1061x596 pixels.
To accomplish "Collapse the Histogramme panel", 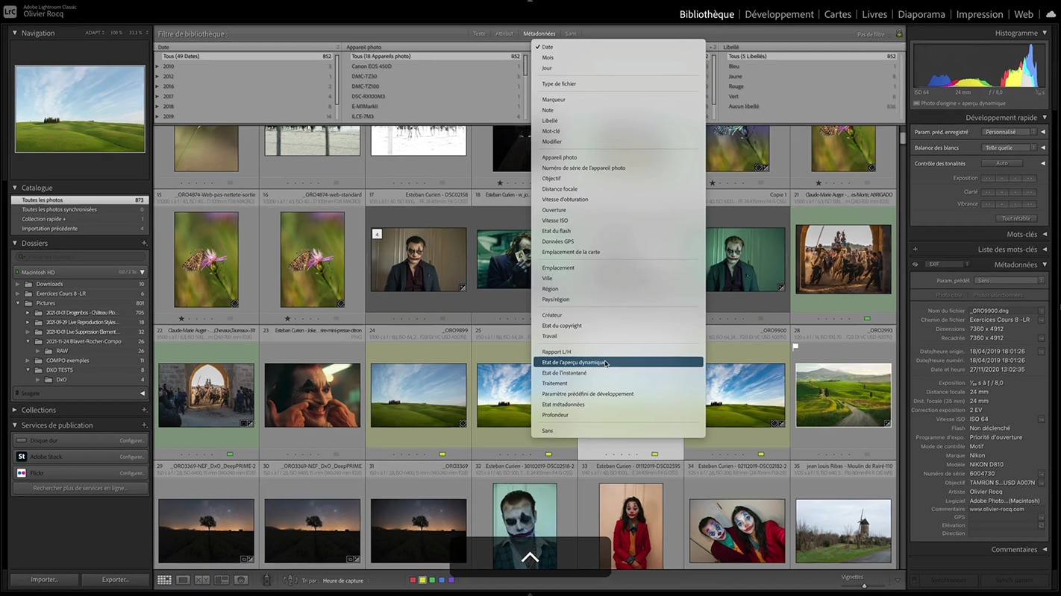I will [1045, 33].
